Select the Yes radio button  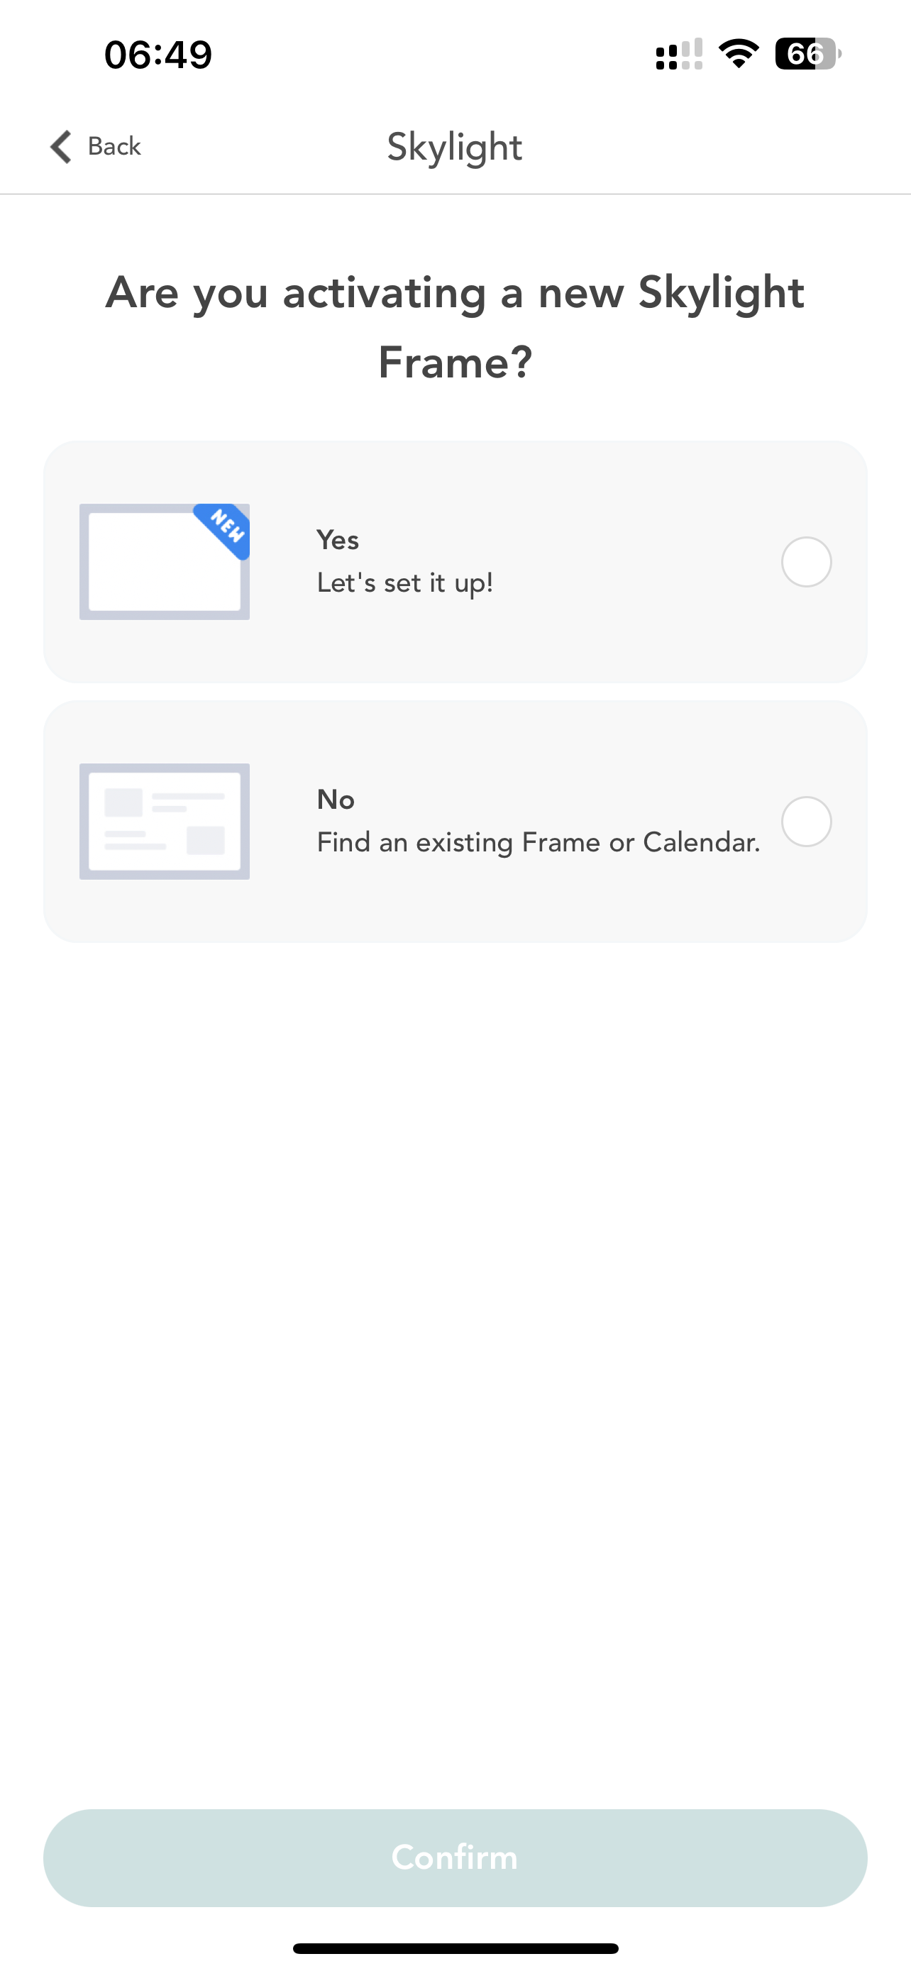(x=806, y=562)
